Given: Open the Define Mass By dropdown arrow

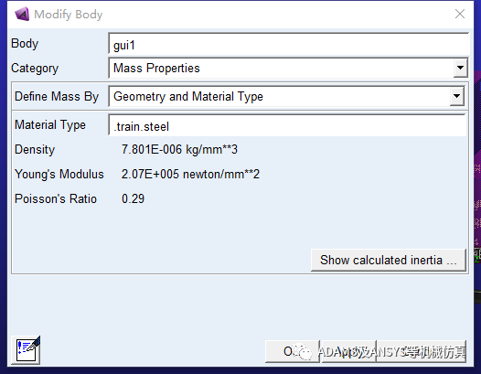Looking at the screenshot, I should [456, 96].
